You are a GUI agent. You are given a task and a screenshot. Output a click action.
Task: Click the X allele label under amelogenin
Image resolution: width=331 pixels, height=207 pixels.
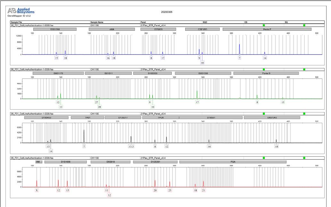(37, 190)
